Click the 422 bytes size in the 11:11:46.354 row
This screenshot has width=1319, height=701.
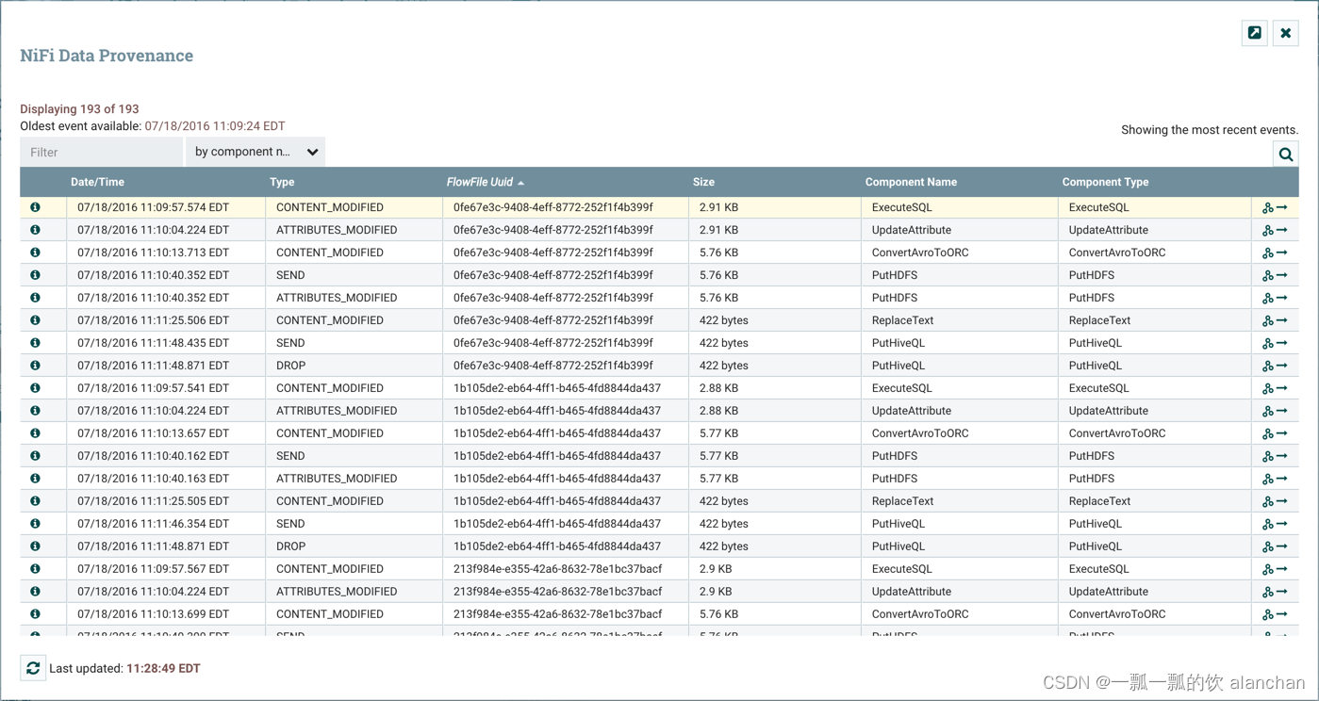[x=723, y=524]
